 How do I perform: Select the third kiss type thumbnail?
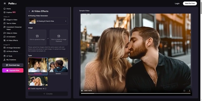[38, 81]
